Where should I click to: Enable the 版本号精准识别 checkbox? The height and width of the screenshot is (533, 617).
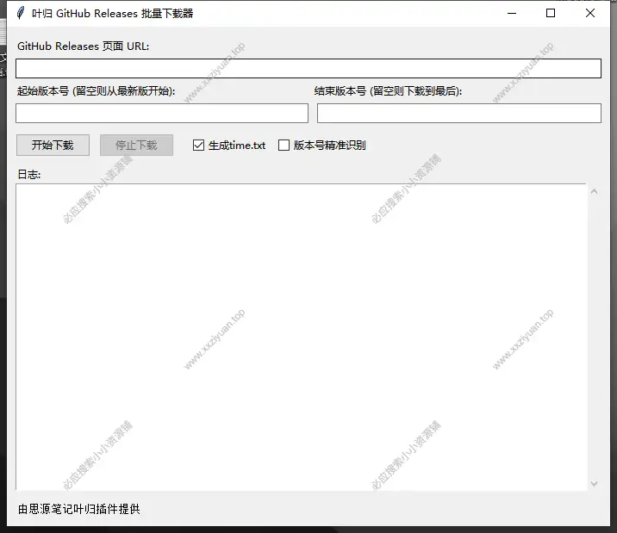pyautogui.click(x=284, y=146)
